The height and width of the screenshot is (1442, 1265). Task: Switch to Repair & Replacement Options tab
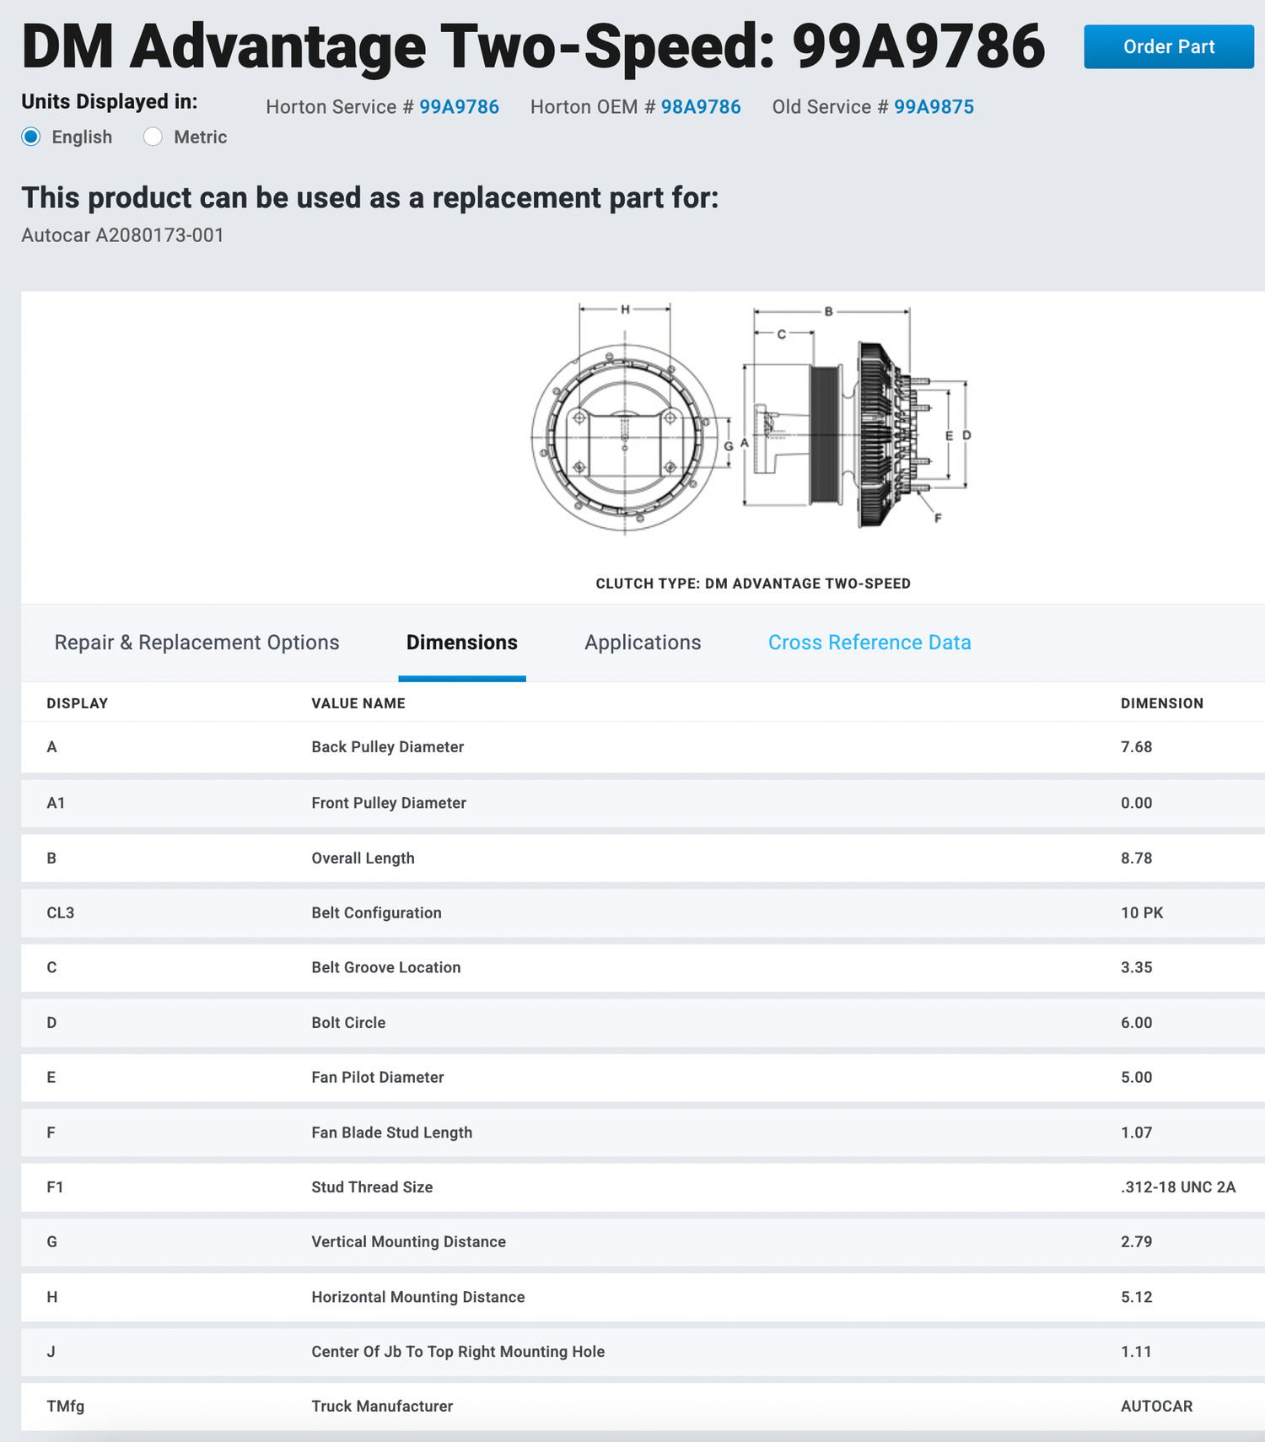196,643
